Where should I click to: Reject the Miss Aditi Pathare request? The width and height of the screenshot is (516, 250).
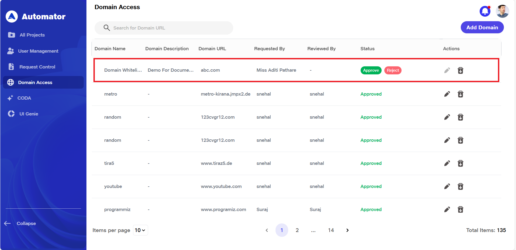click(x=393, y=70)
